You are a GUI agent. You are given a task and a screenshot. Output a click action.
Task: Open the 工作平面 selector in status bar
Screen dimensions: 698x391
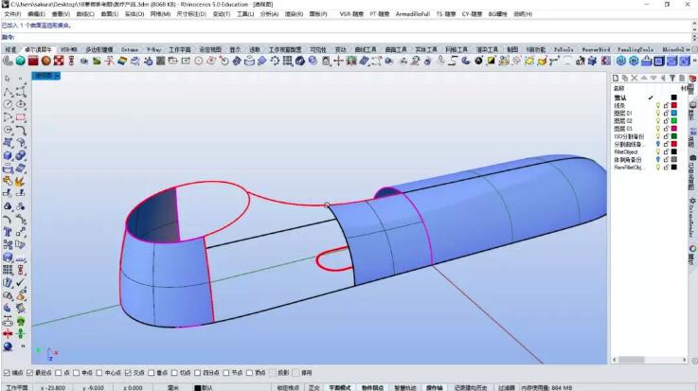(x=16, y=387)
